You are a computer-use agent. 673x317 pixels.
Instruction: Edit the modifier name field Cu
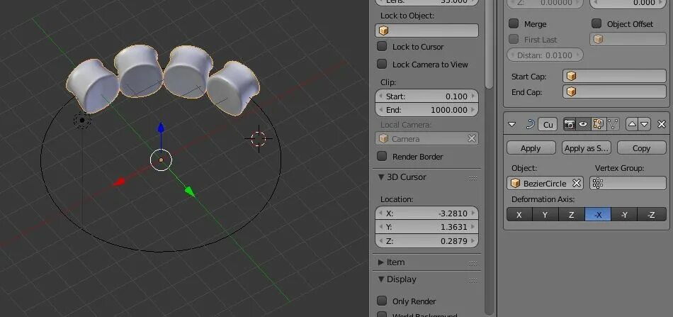pos(548,125)
